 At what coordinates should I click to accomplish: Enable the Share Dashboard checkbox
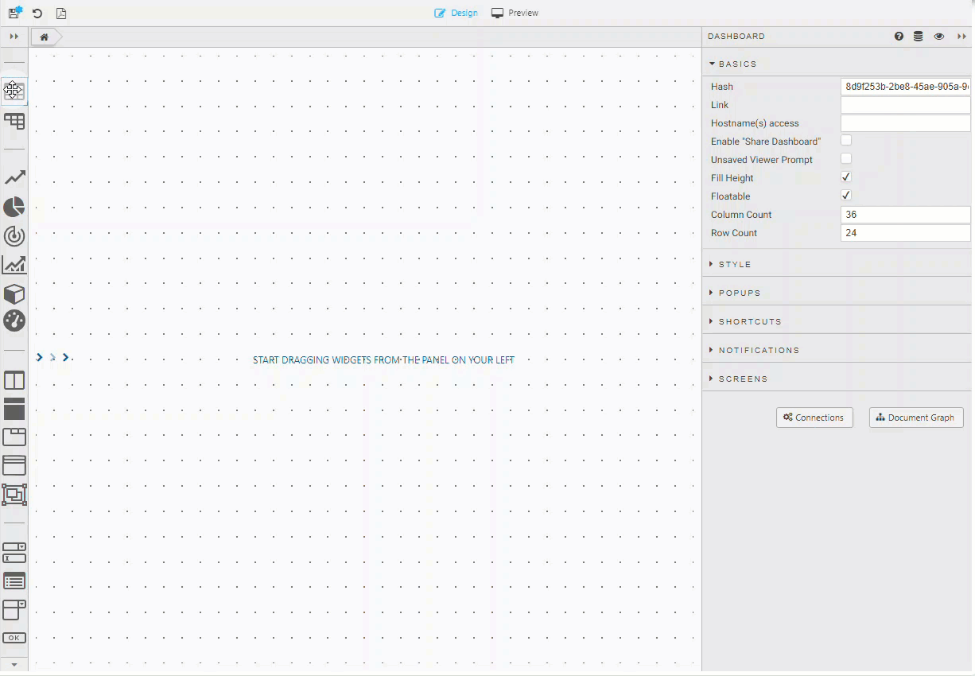[846, 140]
